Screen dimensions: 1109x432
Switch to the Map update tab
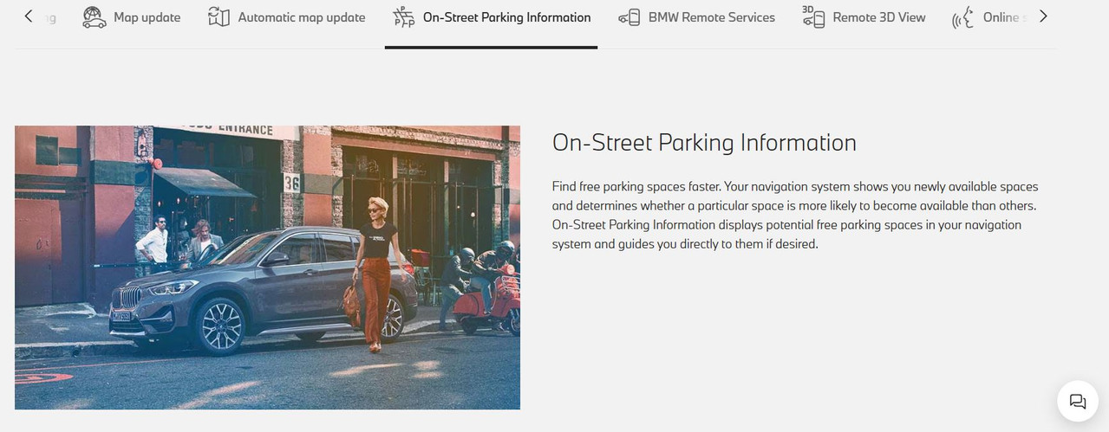pos(147,17)
